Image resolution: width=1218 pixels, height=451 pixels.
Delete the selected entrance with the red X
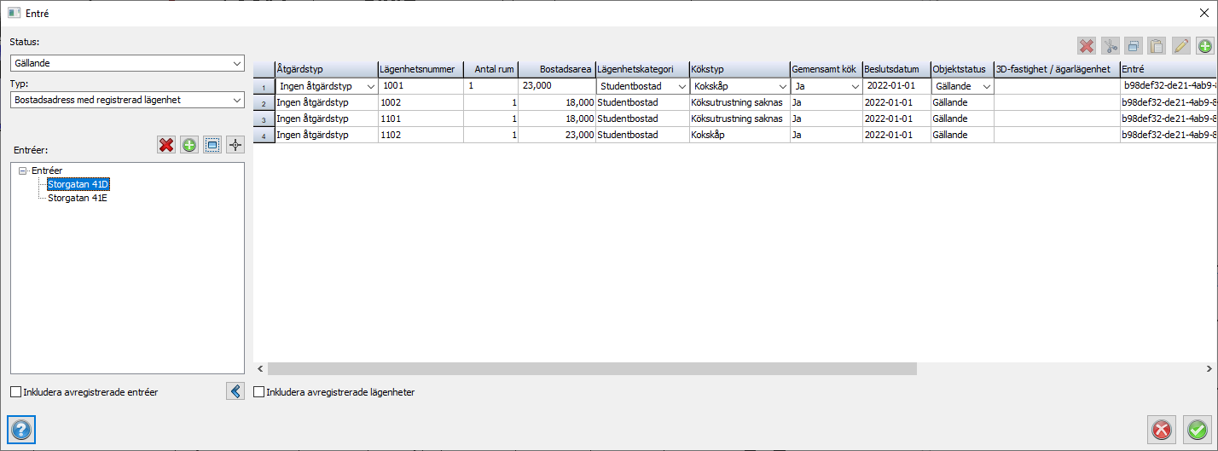tap(166, 145)
